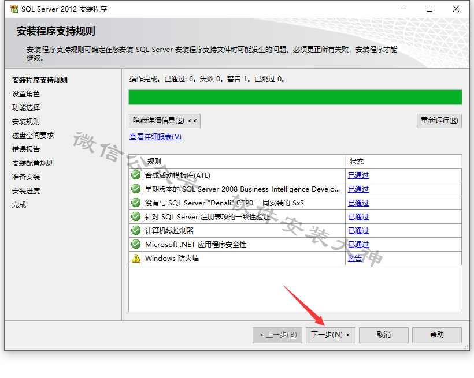
Task: Click rule text Microsoft .NET 应用程序安全性
Action: click(196, 245)
